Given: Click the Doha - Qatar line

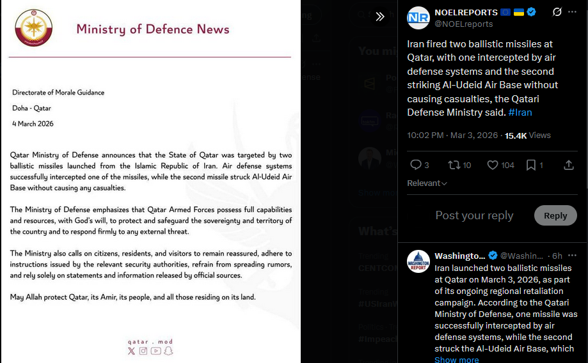Looking at the screenshot, I should pyautogui.click(x=31, y=108).
